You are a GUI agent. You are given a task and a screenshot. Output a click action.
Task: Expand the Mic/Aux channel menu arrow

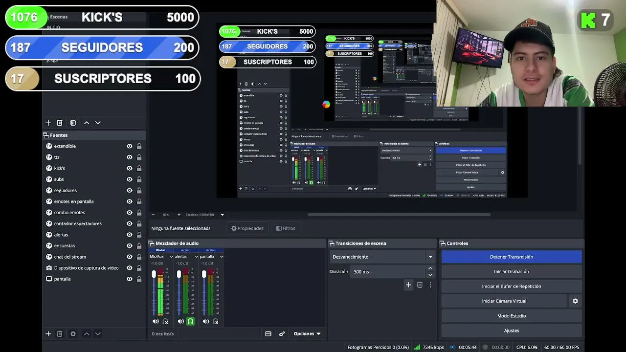point(172,257)
